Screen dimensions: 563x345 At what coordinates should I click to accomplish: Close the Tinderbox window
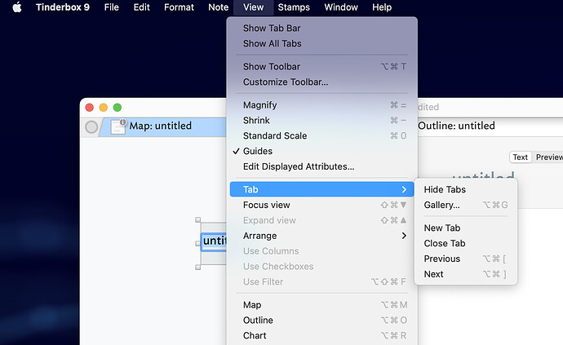click(90, 108)
